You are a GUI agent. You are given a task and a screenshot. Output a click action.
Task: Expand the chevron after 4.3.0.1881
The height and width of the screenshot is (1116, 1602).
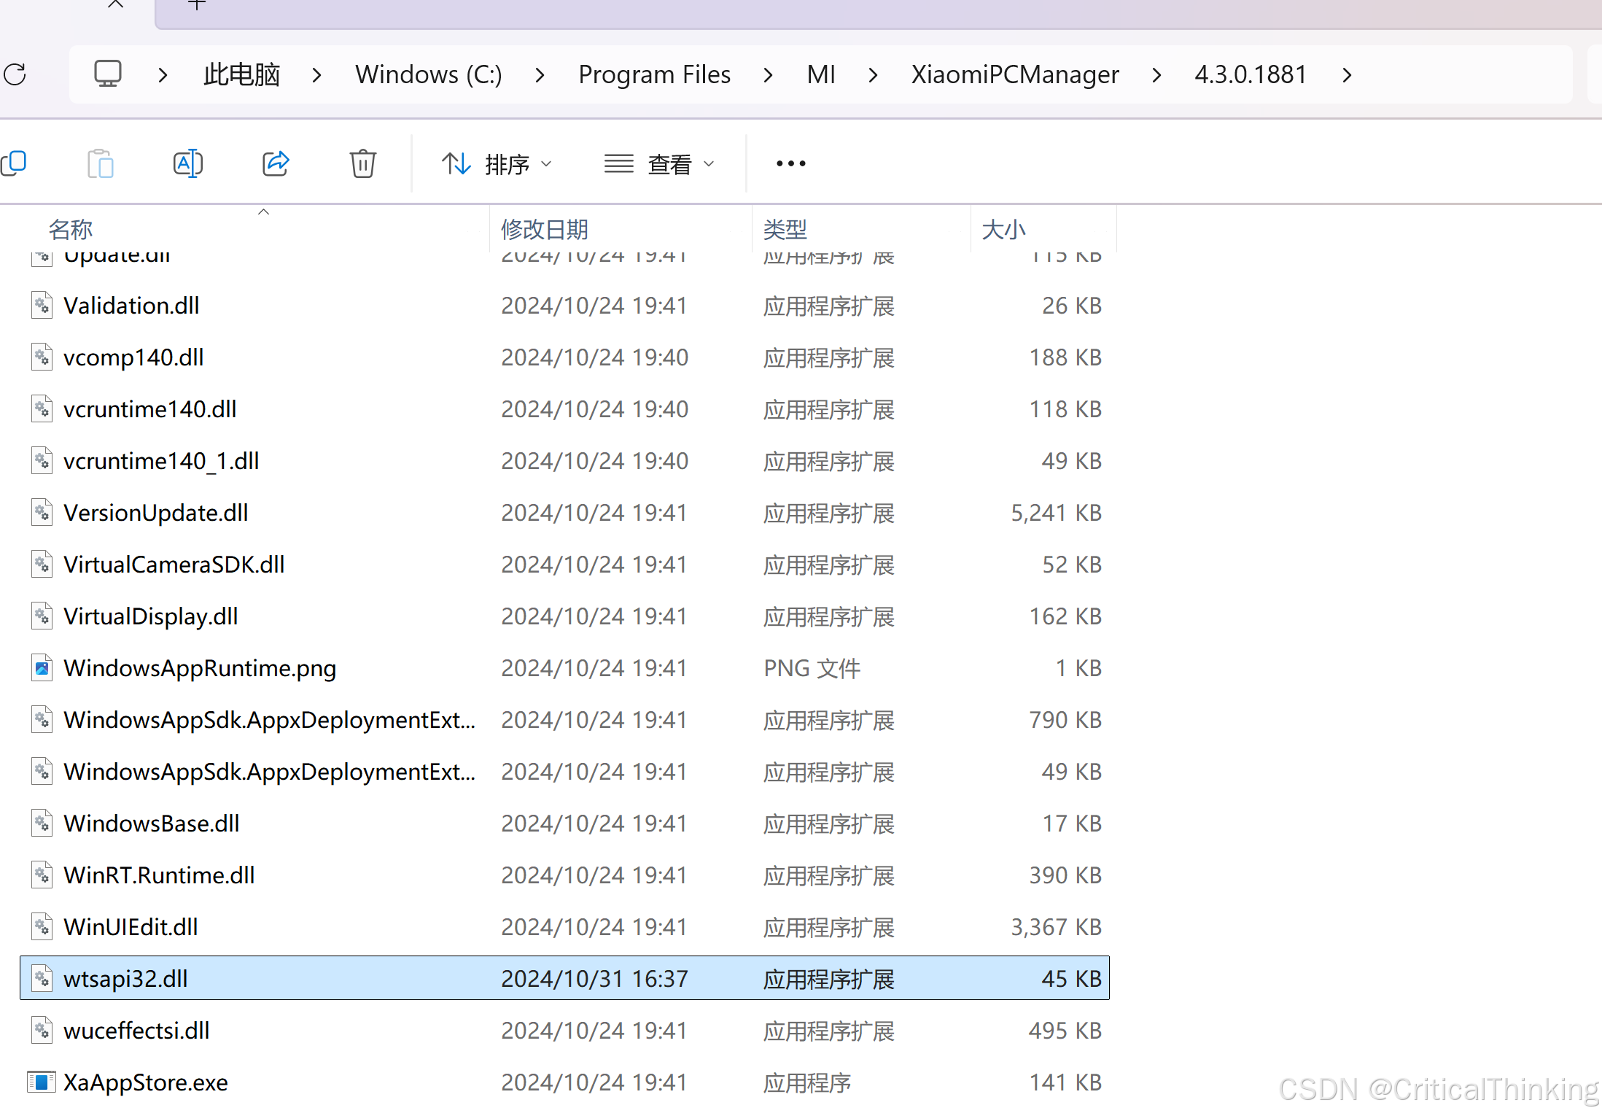pos(1347,74)
